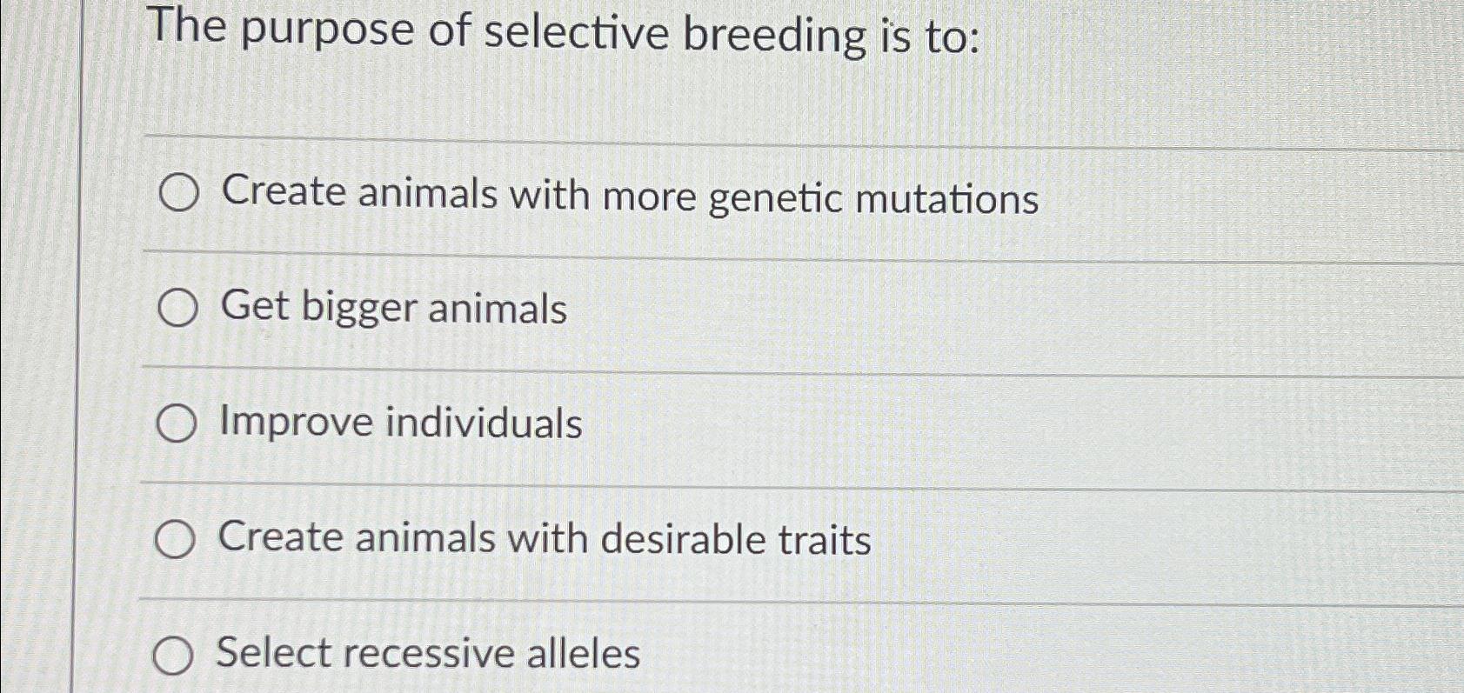Click the answer text 'Improve individuals'

pyautogui.click(x=400, y=424)
